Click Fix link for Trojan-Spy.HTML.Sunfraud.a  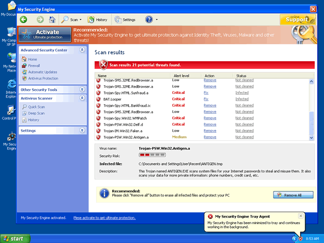click(x=206, y=92)
